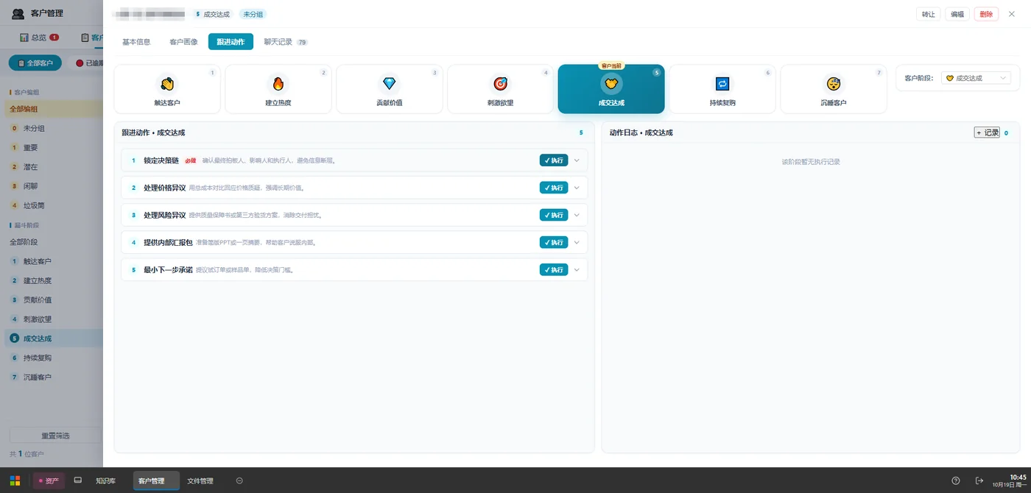
Task: Select the 沉睡客户 sleeping face icon
Action: [x=834, y=84]
